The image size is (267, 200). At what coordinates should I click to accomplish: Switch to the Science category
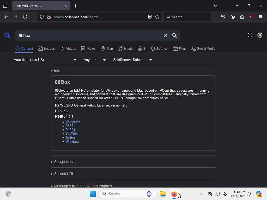tap(159, 49)
